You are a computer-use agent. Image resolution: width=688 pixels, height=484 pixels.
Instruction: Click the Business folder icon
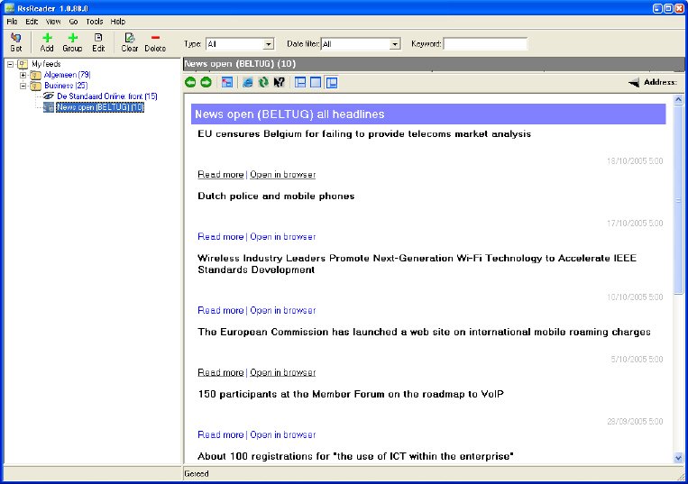pyautogui.click(x=35, y=86)
